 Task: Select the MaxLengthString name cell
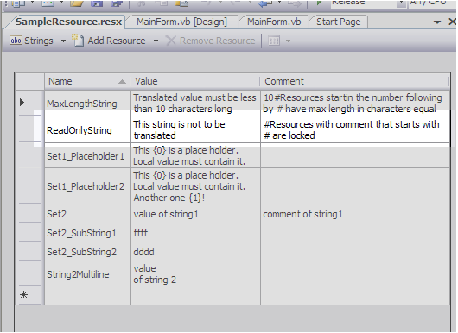coord(87,103)
